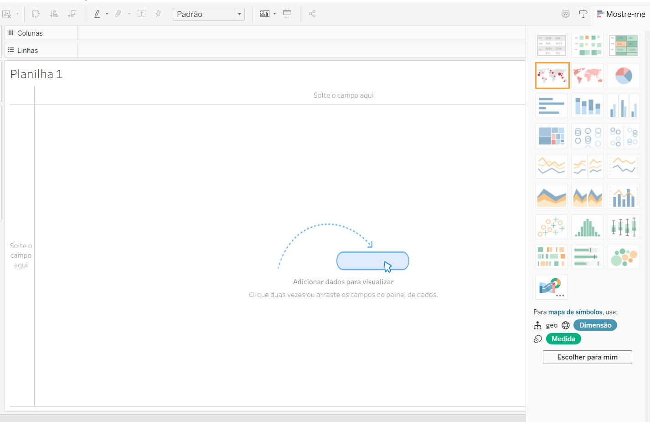
Task: Click the Linhas shelf label
Action: click(27, 51)
